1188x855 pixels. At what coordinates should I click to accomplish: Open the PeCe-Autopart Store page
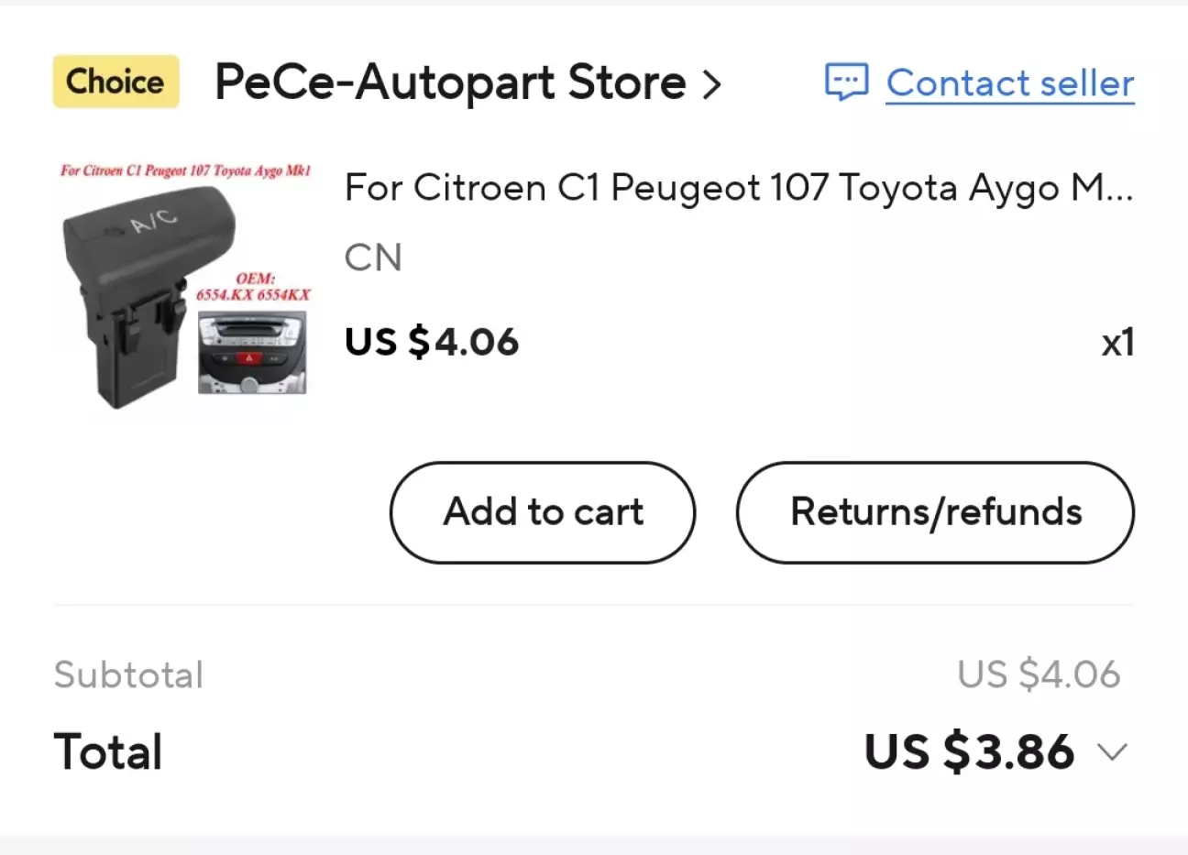450,82
